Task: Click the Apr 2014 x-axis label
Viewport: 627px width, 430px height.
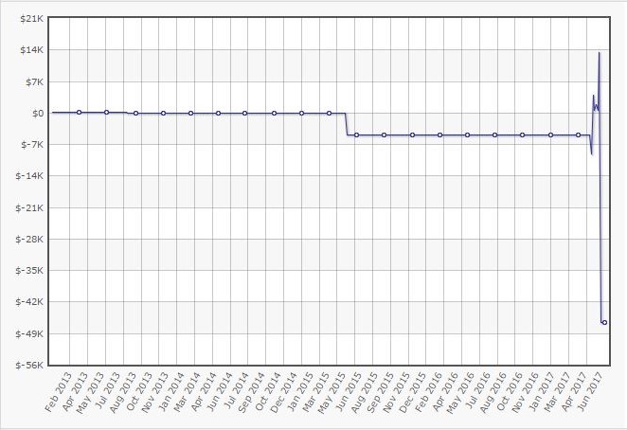Action: click(x=204, y=392)
